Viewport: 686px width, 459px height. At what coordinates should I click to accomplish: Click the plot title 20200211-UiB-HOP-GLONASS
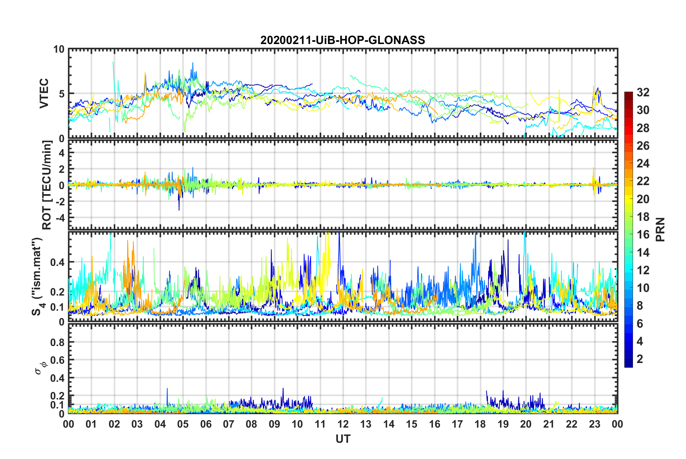coord(343,40)
